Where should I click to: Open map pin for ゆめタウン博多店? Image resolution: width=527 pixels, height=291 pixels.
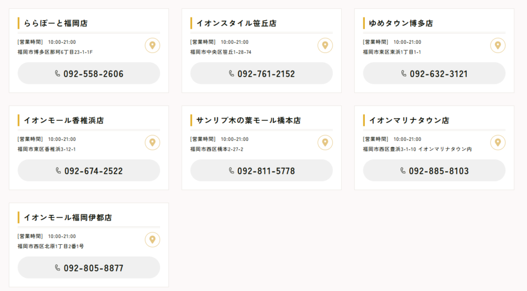click(498, 45)
